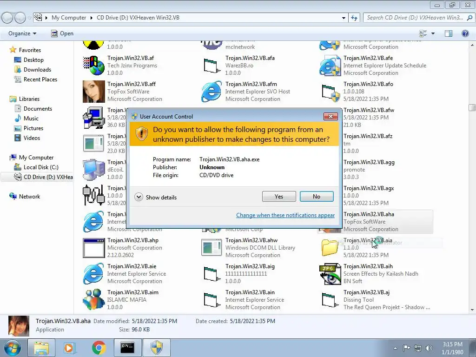The width and height of the screenshot is (476, 357).
Task: Toggle the preview pane icon
Action: (449, 33)
